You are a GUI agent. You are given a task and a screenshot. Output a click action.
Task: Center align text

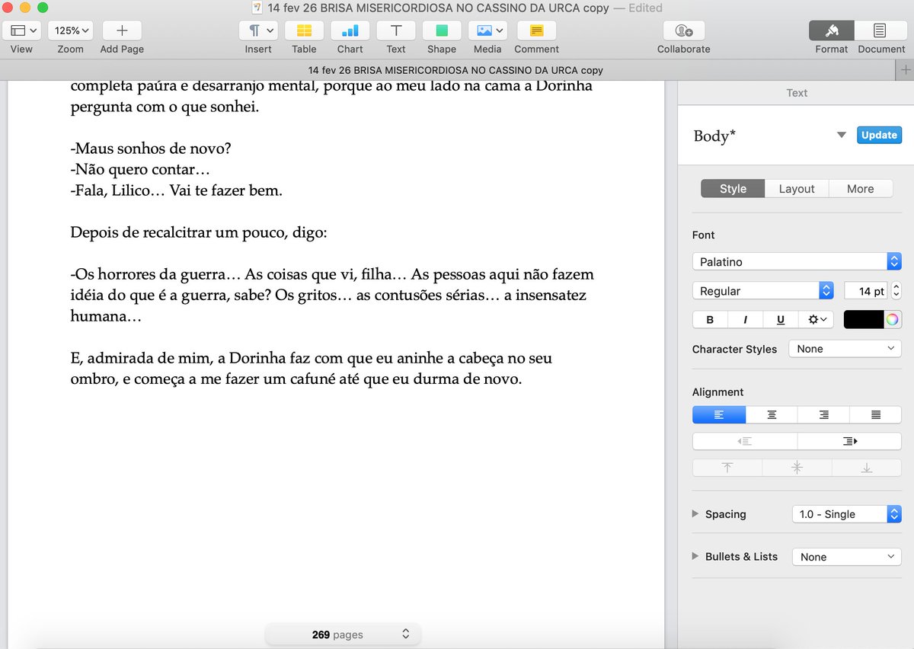pyautogui.click(x=772, y=415)
